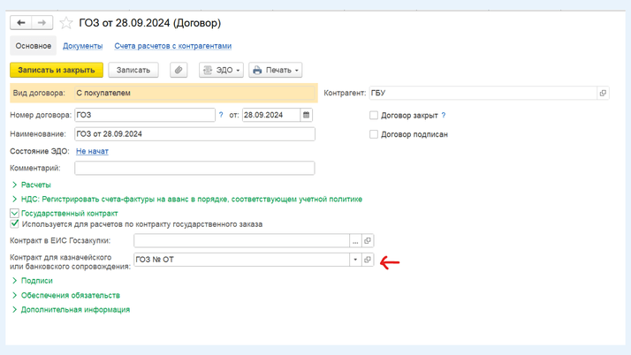Uncheck the Государственный контракт checkbox
Viewport: 631px width, 355px height.
15,213
